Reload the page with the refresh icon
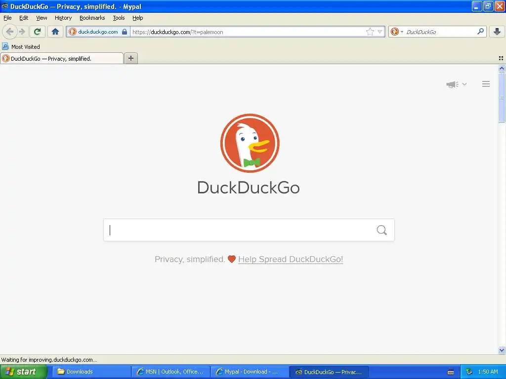506x379 pixels. [38, 32]
